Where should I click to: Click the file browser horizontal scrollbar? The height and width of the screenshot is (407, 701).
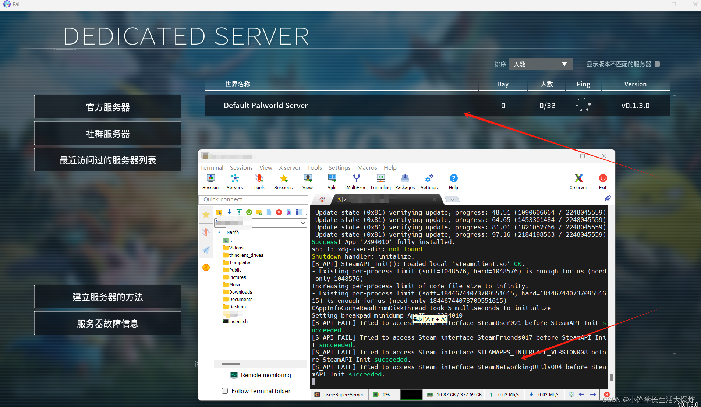click(x=231, y=364)
